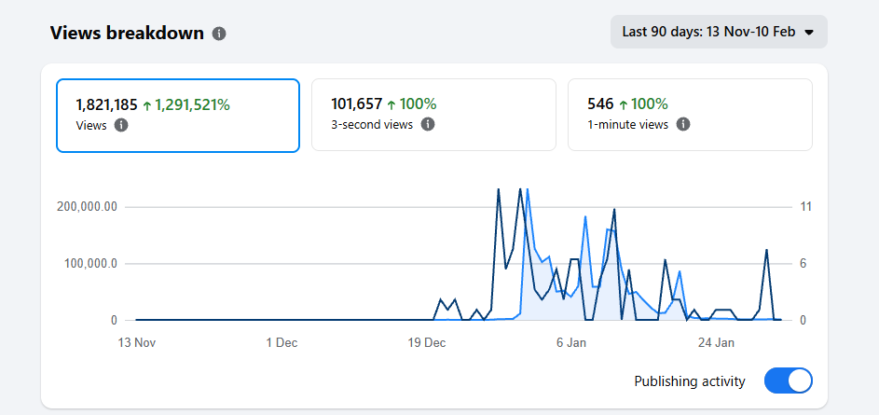Click the caret arrow in date range selector
The width and height of the screenshot is (879, 415).
pos(809,33)
